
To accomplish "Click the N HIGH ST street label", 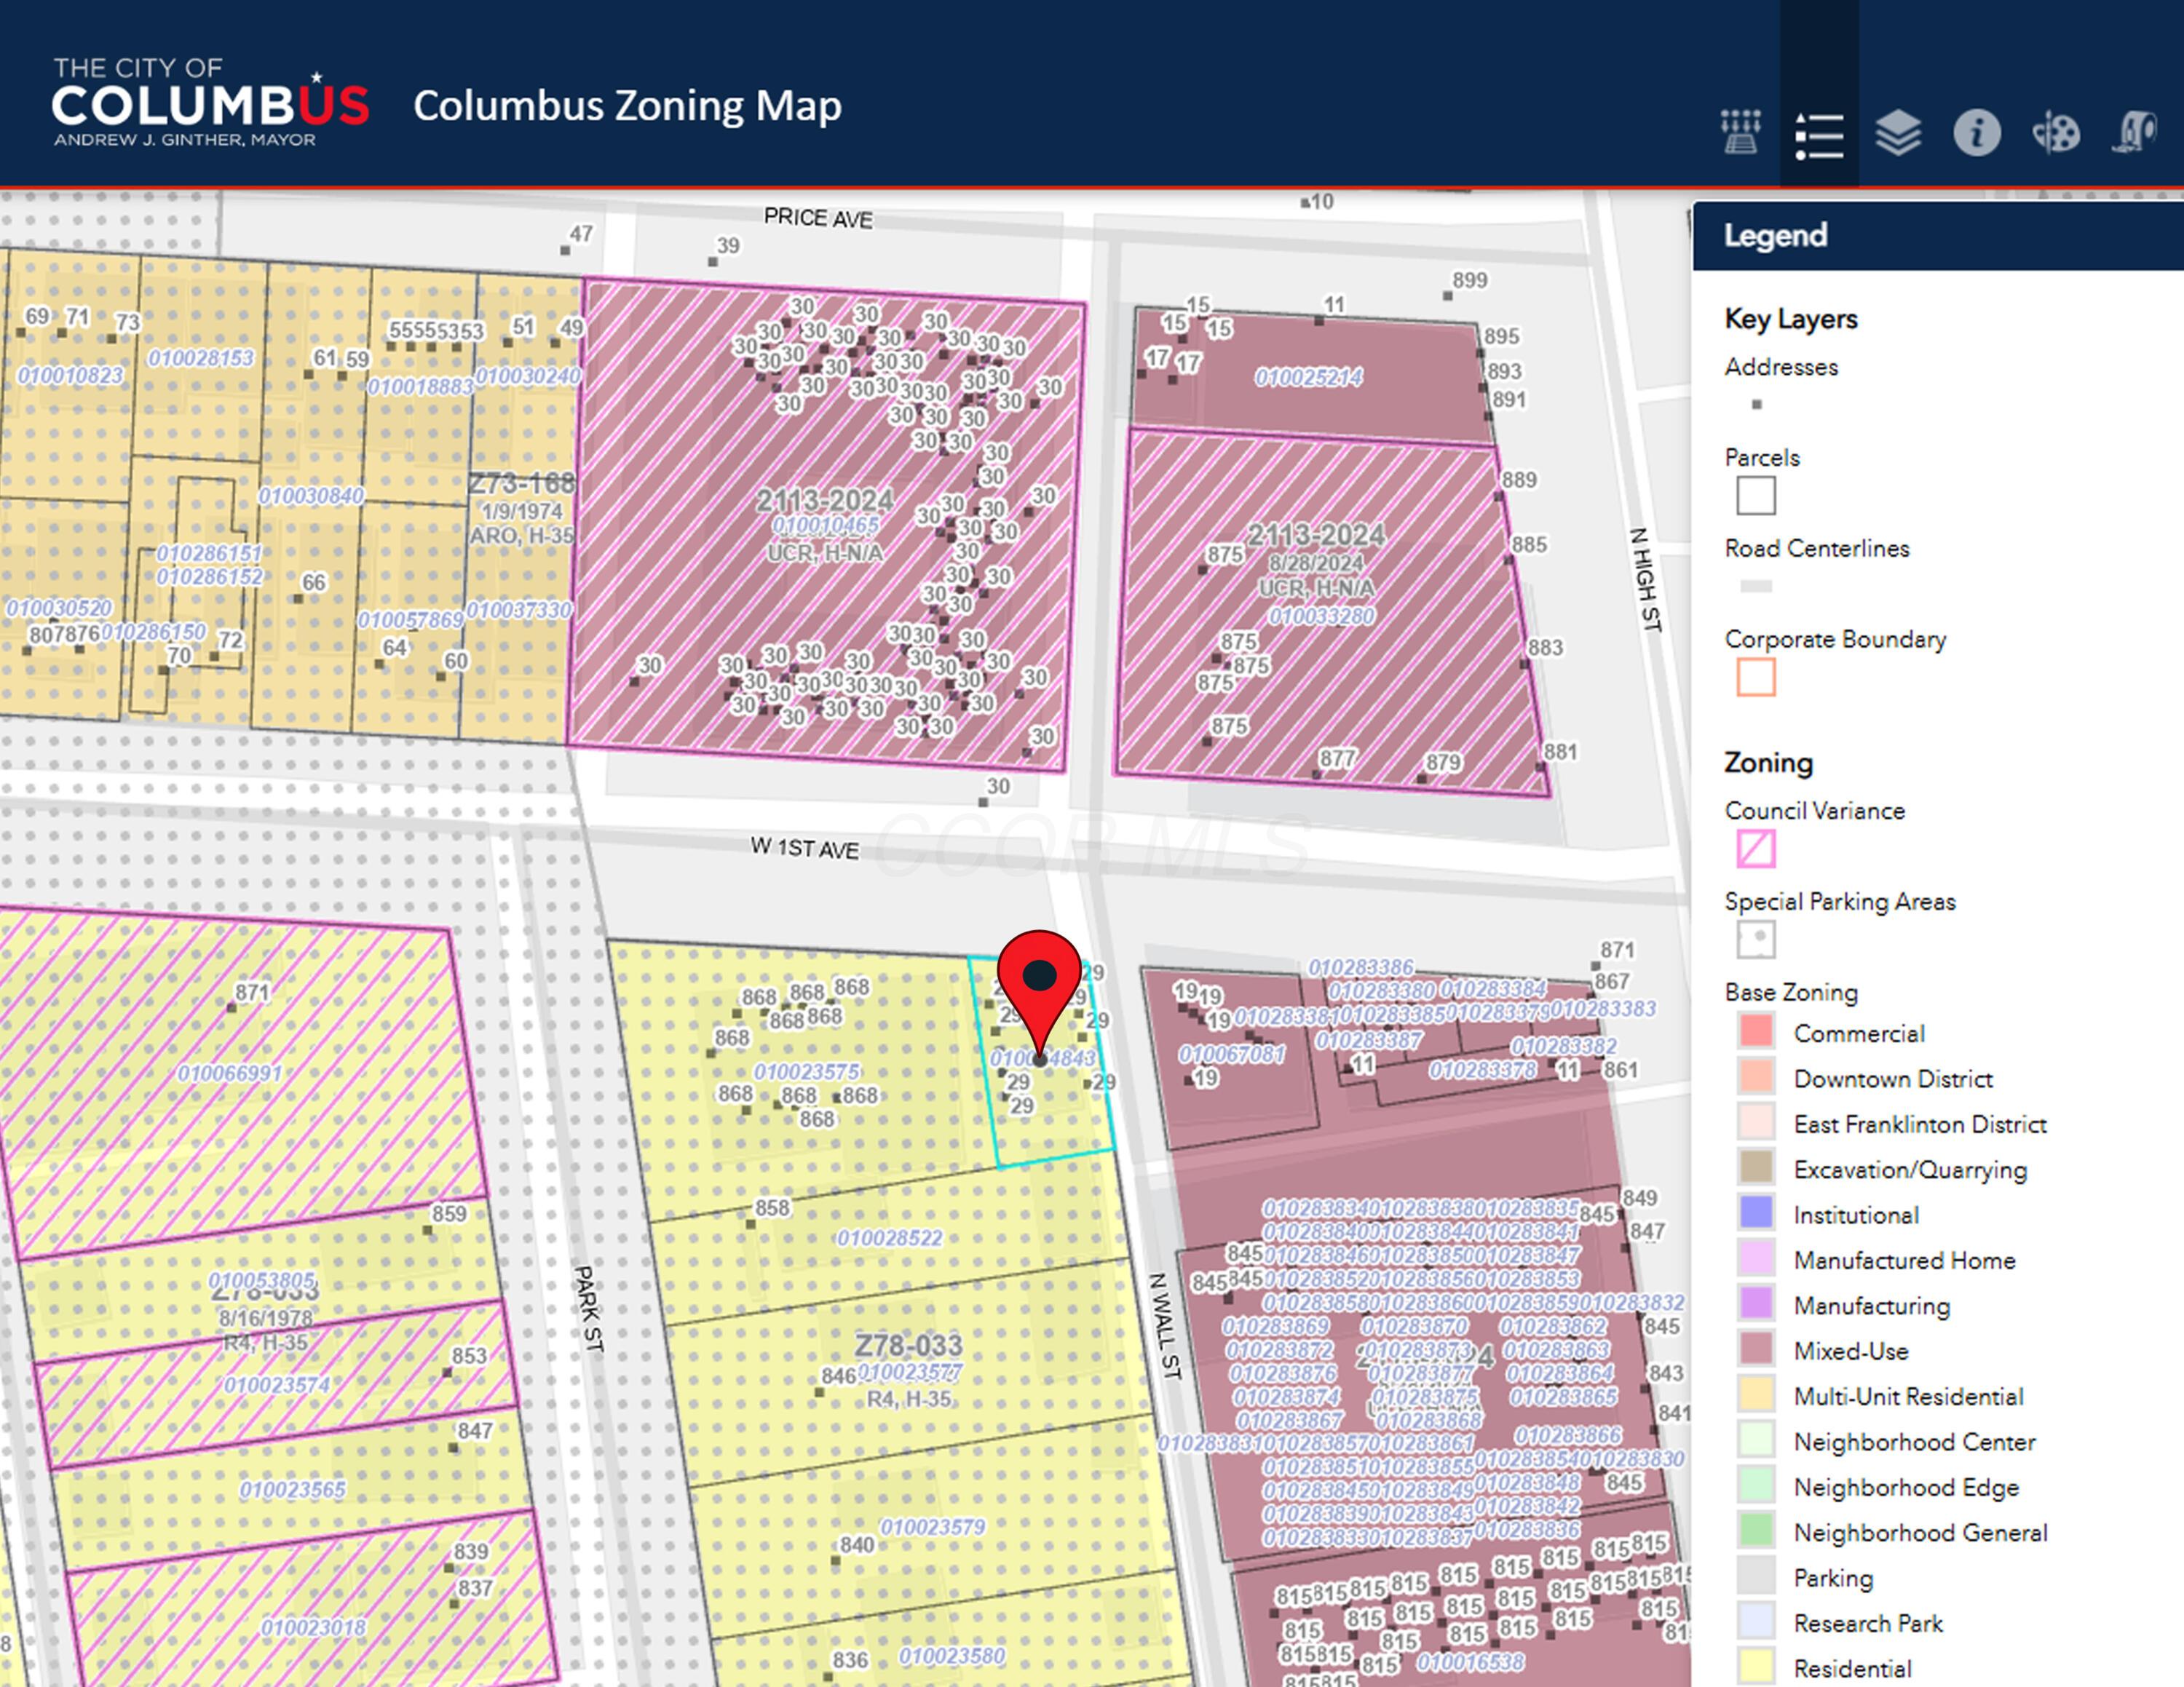I will click(1646, 579).
